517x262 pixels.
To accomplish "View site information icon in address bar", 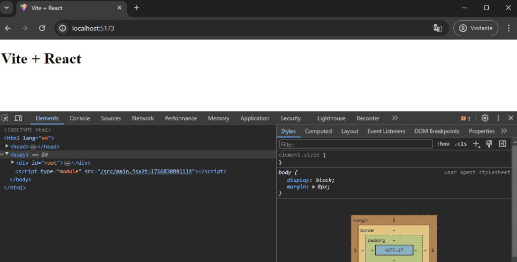I will [62, 28].
